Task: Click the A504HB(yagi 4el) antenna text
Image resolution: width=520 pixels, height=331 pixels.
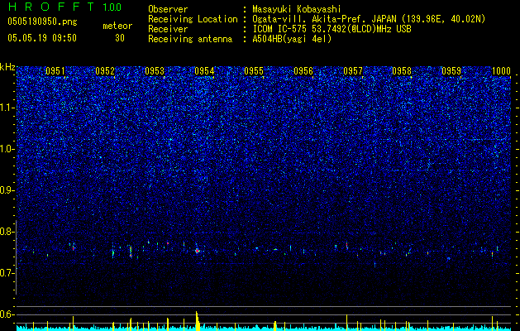Action: [292, 39]
